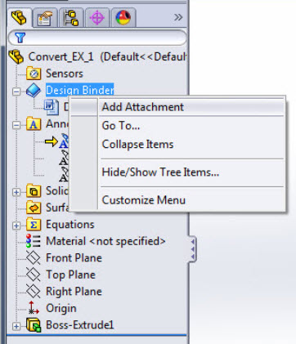The width and height of the screenshot is (296, 344).
Task: Collapse the Design Binder node
Action: click(x=16, y=92)
